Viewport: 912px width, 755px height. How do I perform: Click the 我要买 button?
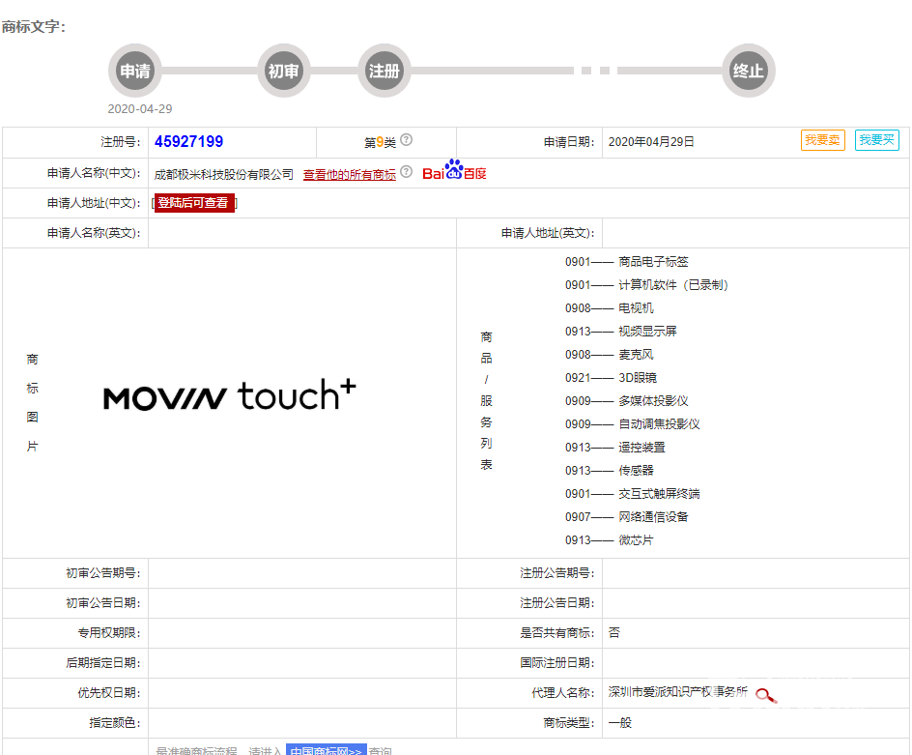coord(876,140)
